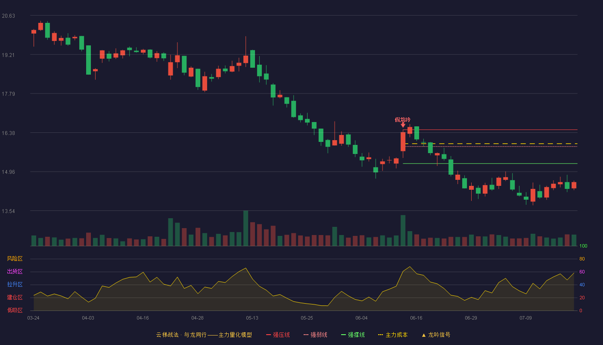Screen dimensions: 603x345
Task: Click the magenta 60 indicator scale value
Action: (x=582, y=272)
